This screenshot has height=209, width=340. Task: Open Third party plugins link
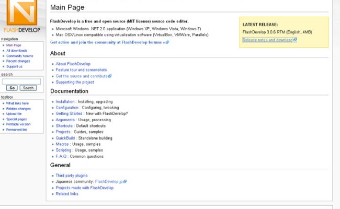tap(72, 176)
